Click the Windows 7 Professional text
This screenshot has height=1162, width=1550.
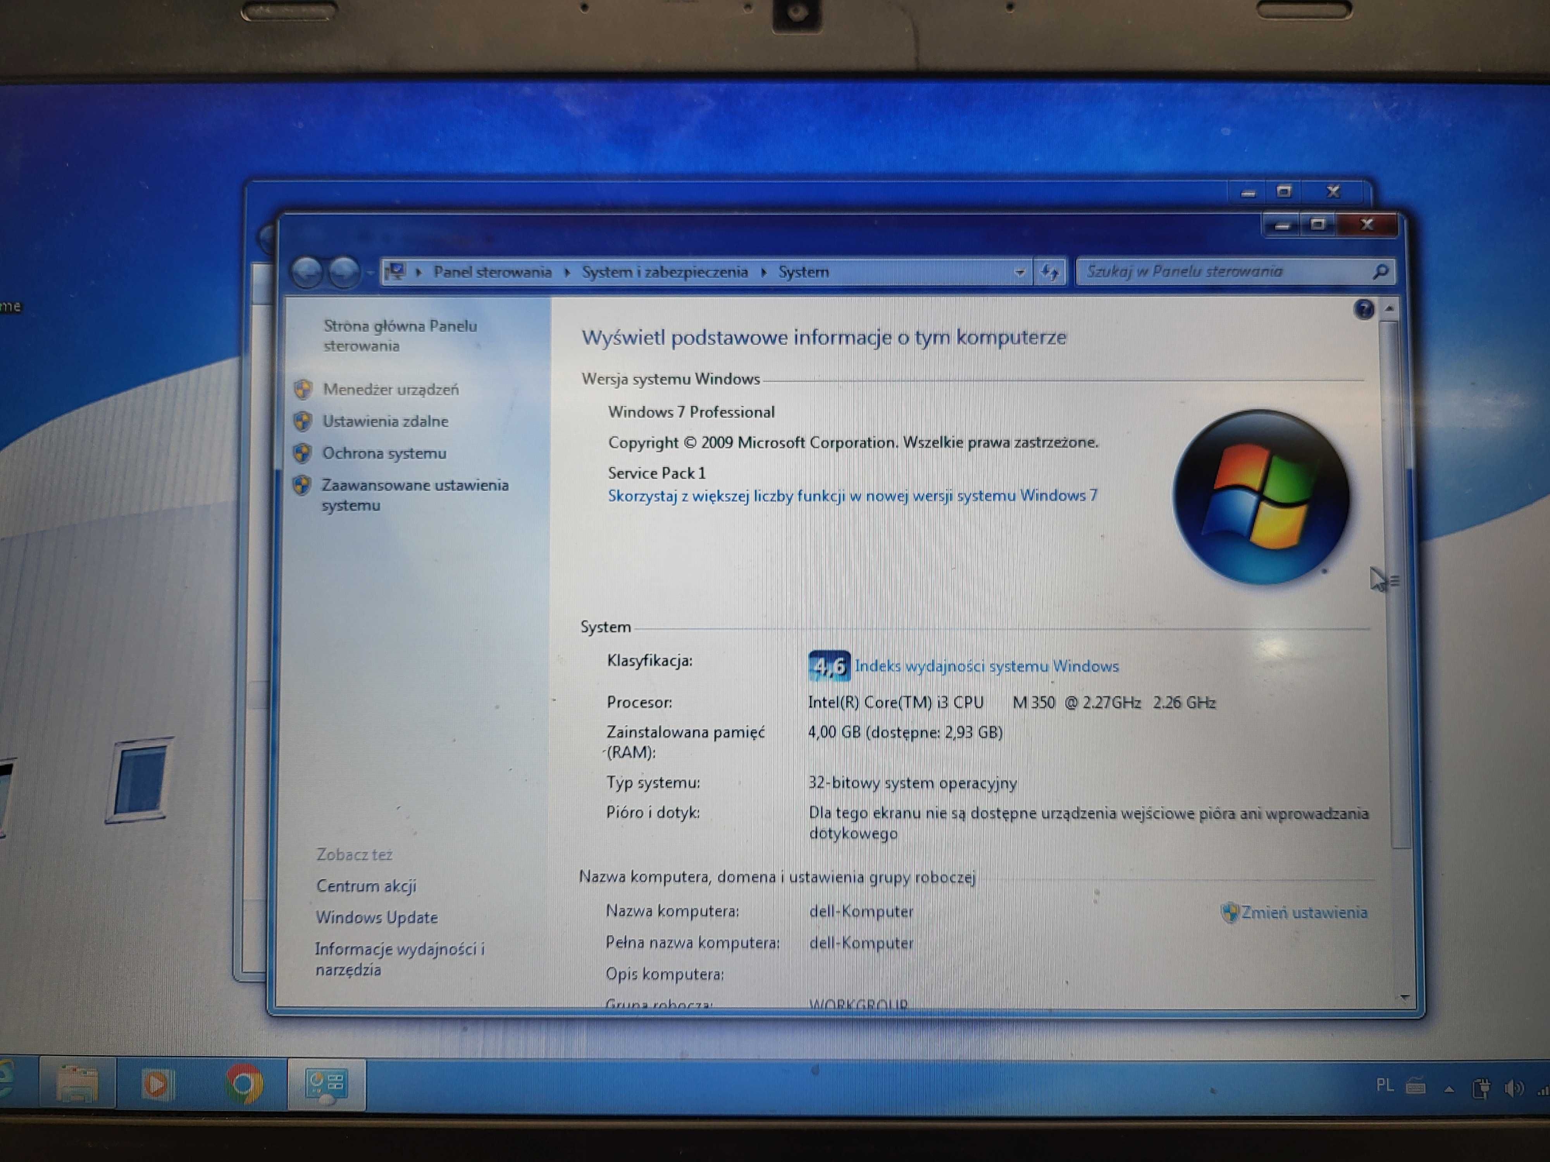point(691,412)
